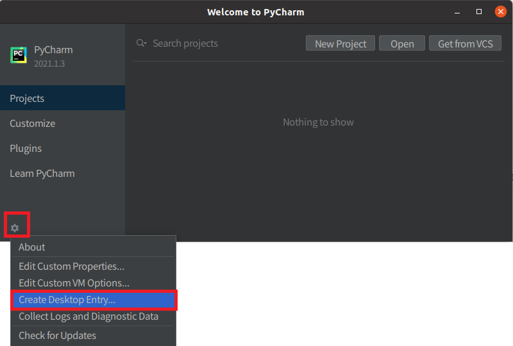Choose Create Desktop Entry menu item
The image size is (513, 346).
tap(93, 300)
